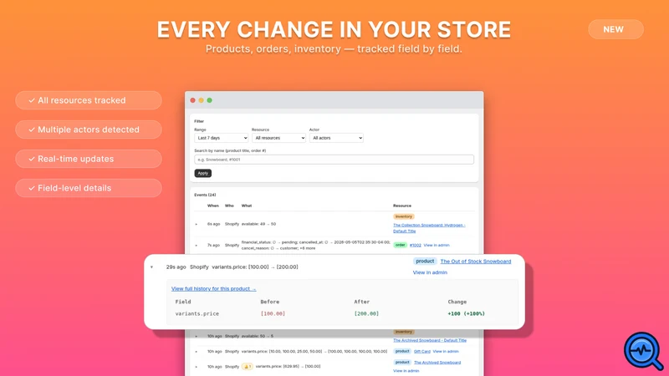This screenshot has width=669, height=376.
Task: Click the +100 (+100%) change value
Action: click(466, 314)
